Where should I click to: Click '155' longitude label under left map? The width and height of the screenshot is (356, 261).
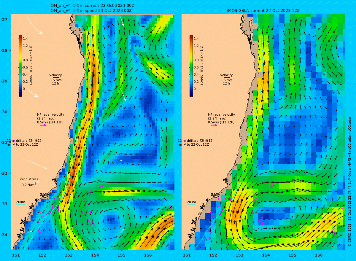121,255
